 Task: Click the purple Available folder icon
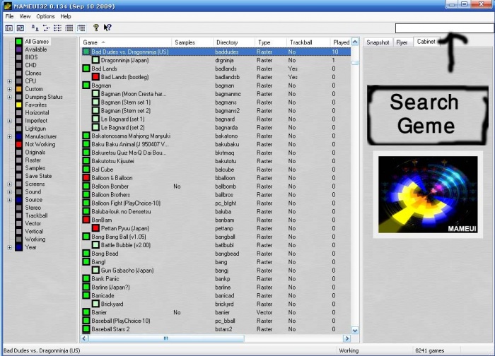19,49
